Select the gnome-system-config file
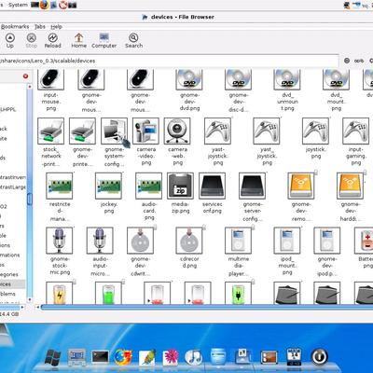The height and width of the screenshot is (373, 373). click(x=114, y=131)
